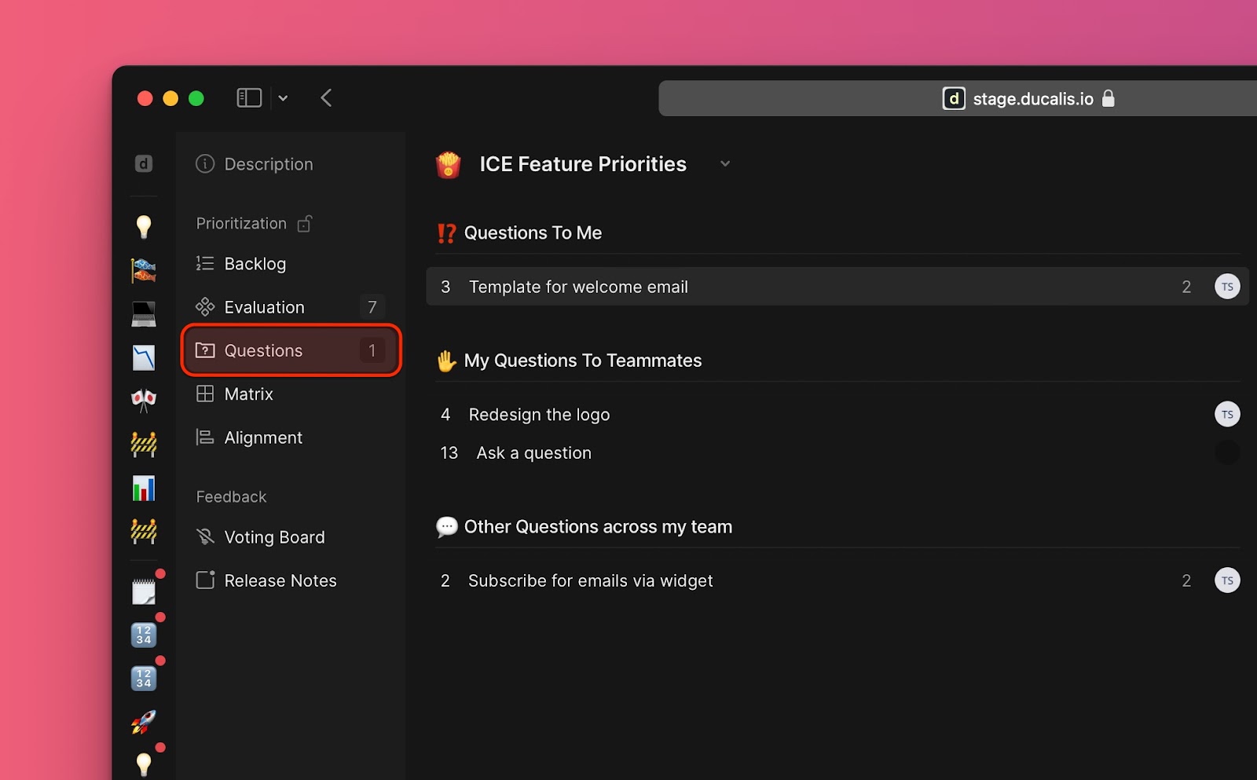
Task: Select the rocket board icon
Action: coord(144,722)
